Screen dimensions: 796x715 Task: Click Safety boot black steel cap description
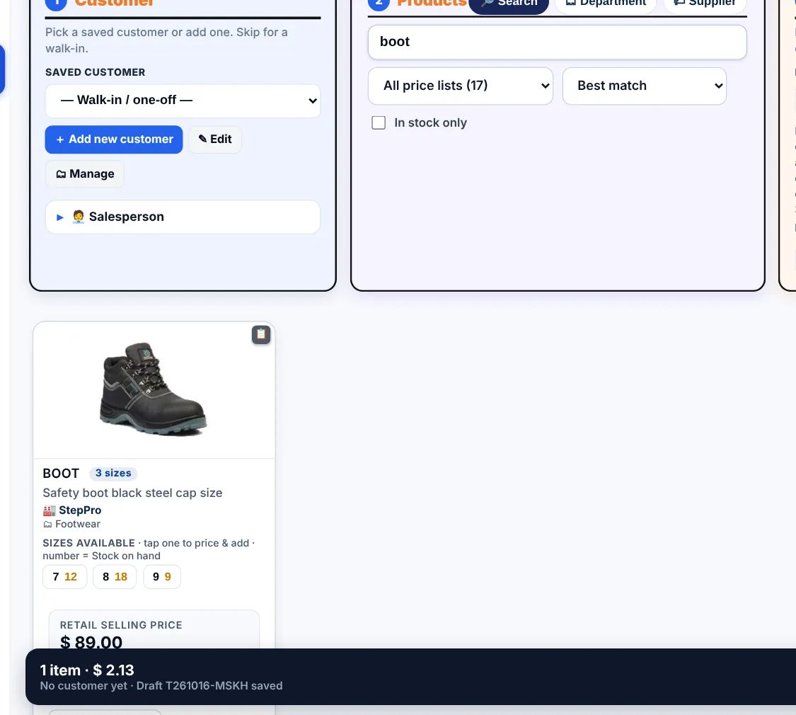[x=132, y=493]
